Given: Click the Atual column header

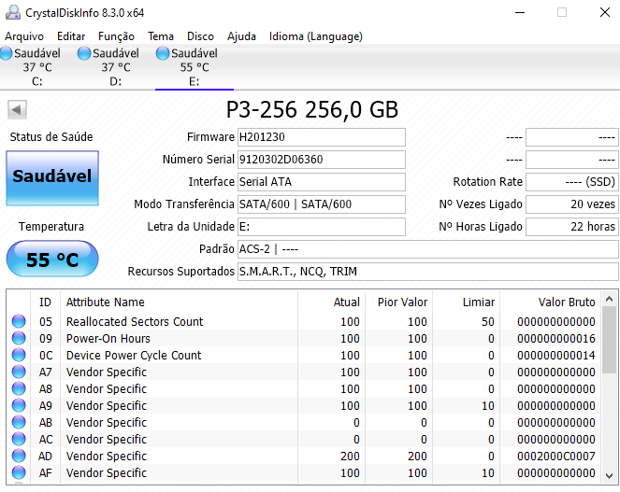Looking at the screenshot, I should [331, 302].
